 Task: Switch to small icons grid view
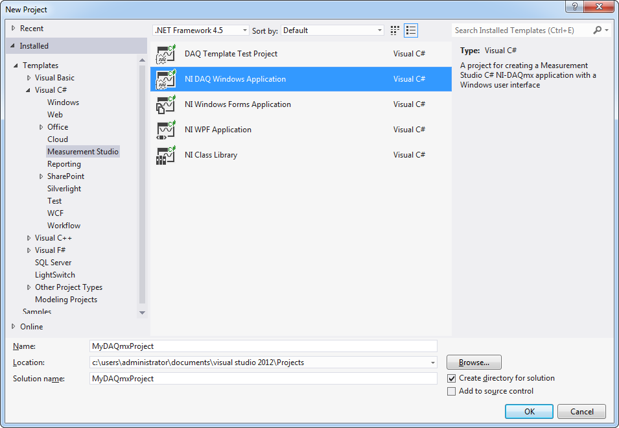coord(395,30)
